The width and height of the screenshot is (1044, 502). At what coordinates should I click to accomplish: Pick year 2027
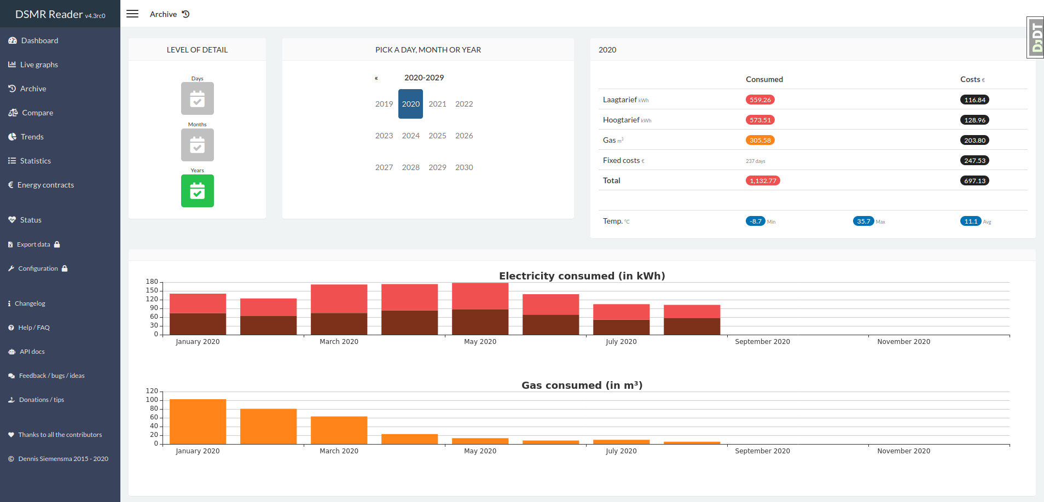[x=384, y=167]
